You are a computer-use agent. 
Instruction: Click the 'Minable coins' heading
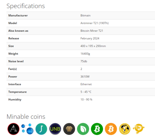[26, 117]
